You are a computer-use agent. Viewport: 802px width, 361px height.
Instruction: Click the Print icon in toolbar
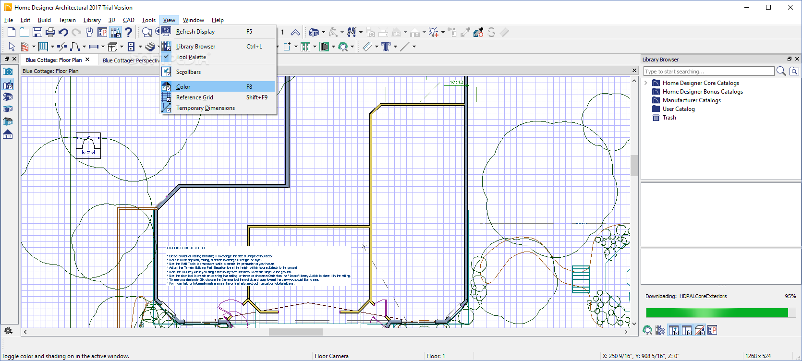pos(50,32)
